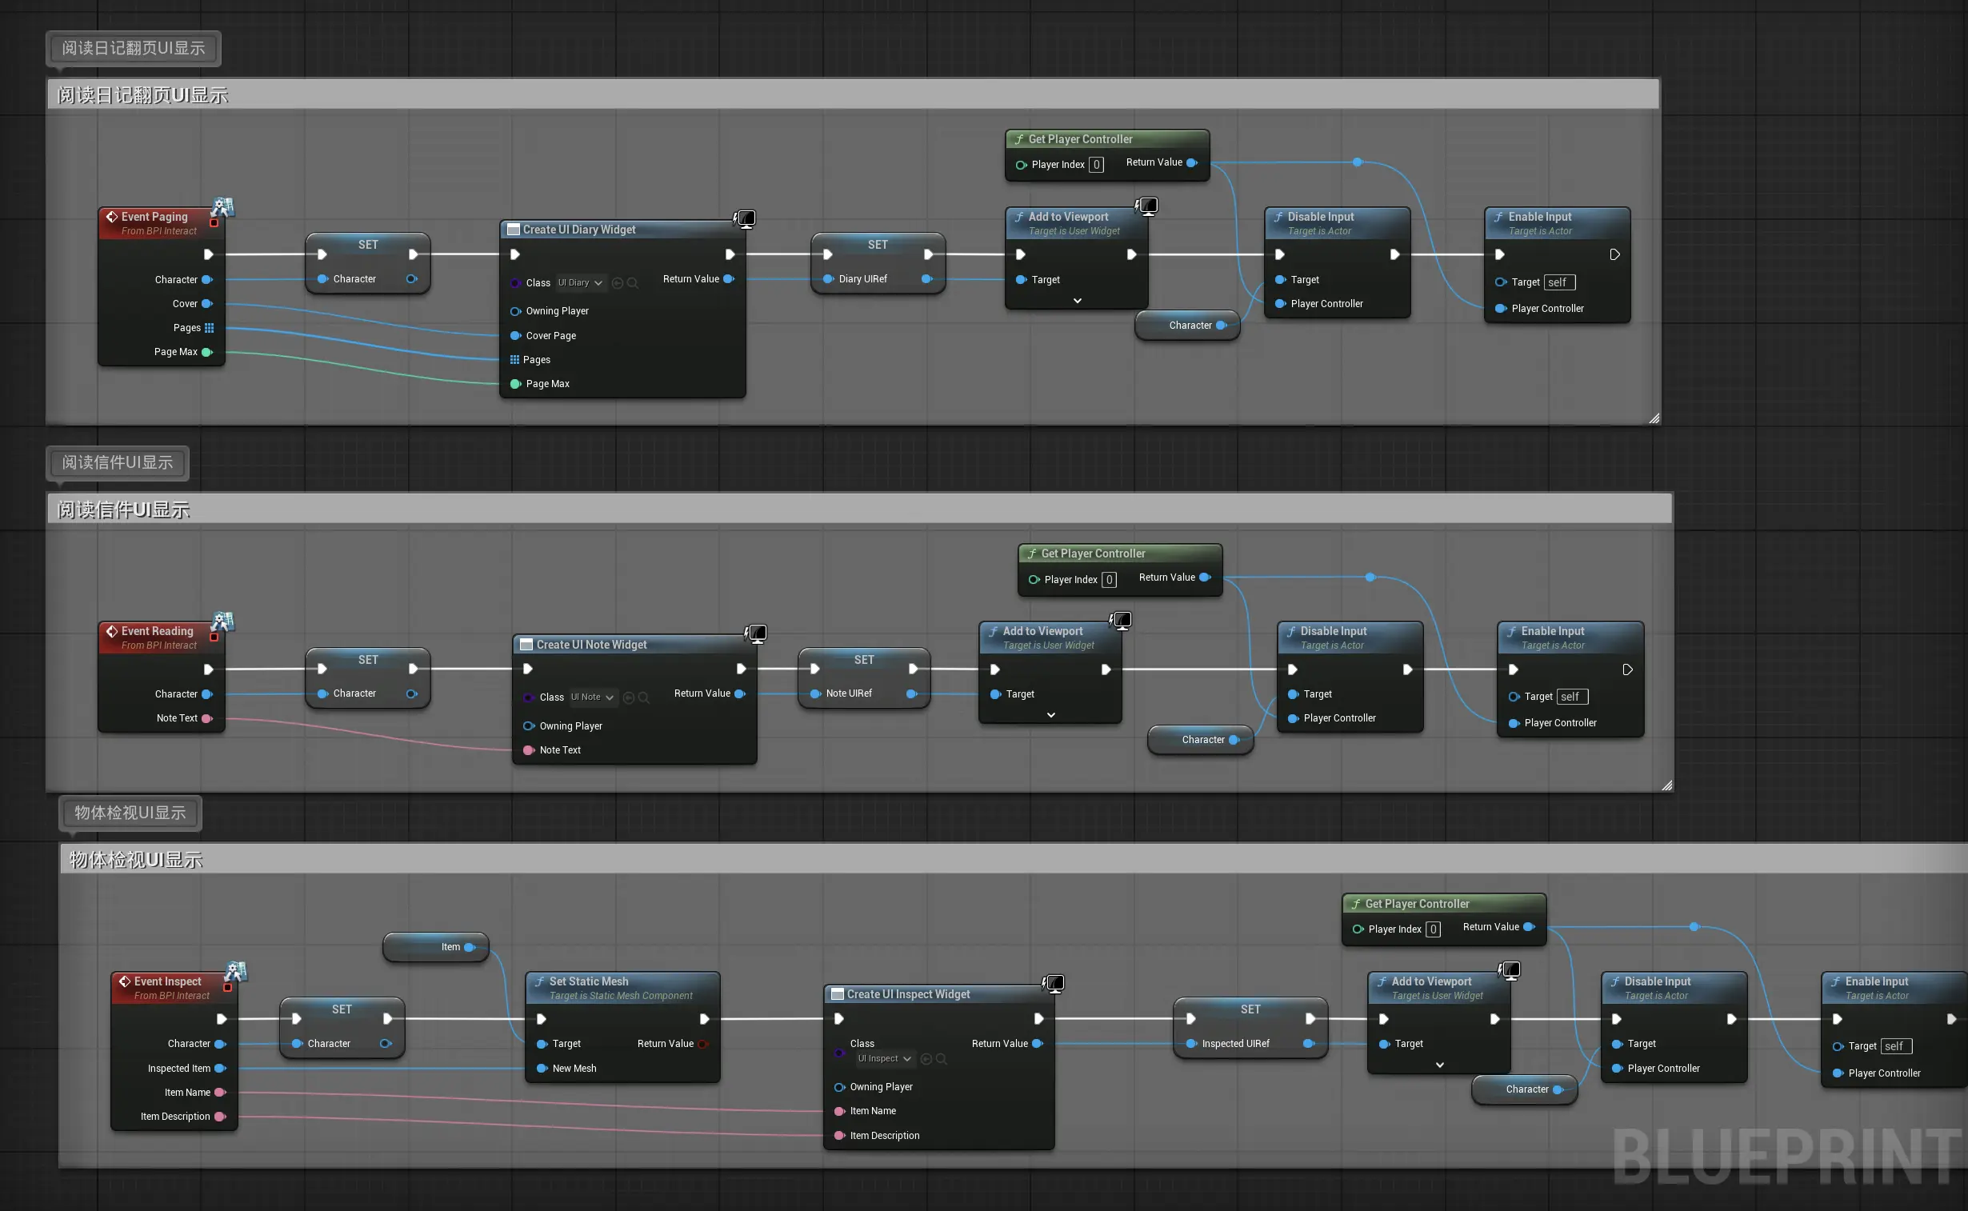1968x1211 pixels.
Task: Open the UI Inspect class dropdown
Action: pyautogui.click(x=885, y=1059)
